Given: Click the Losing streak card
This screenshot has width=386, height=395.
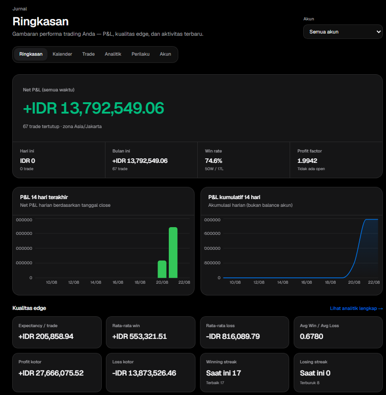Looking at the screenshot, I should click(338, 372).
